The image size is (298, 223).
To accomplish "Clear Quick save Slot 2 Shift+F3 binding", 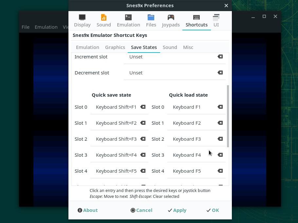I will 143,139.
